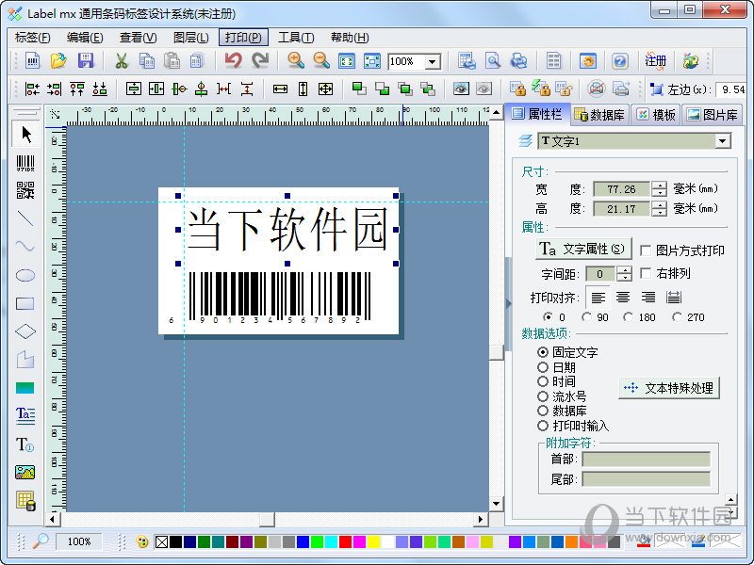This screenshot has height=565, width=754.
Task: Click the lock object icon
Action: [x=517, y=89]
